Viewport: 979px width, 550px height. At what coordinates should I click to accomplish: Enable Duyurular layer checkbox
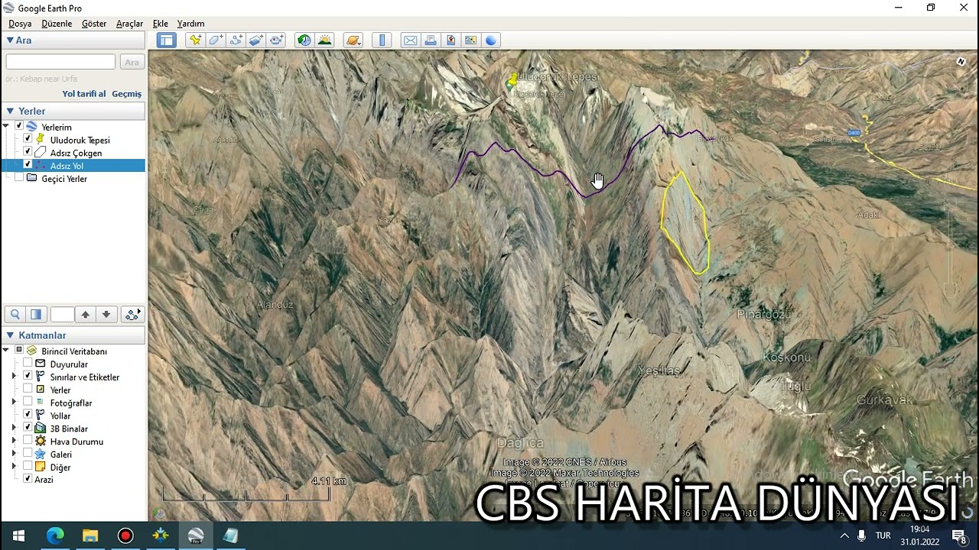(x=28, y=364)
